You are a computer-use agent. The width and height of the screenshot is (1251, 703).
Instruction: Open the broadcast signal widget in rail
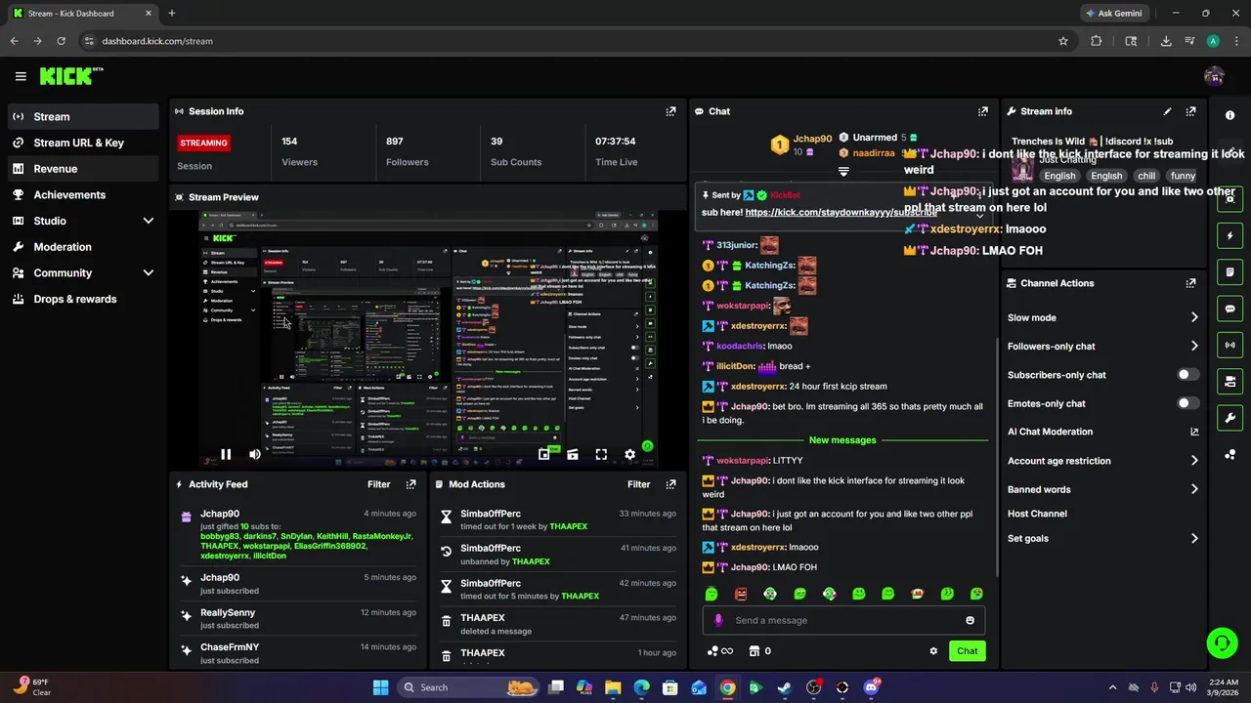[x=1229, y=345]
